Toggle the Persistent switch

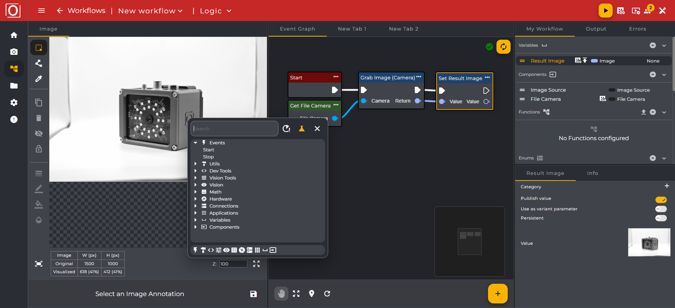click(661, 218)
